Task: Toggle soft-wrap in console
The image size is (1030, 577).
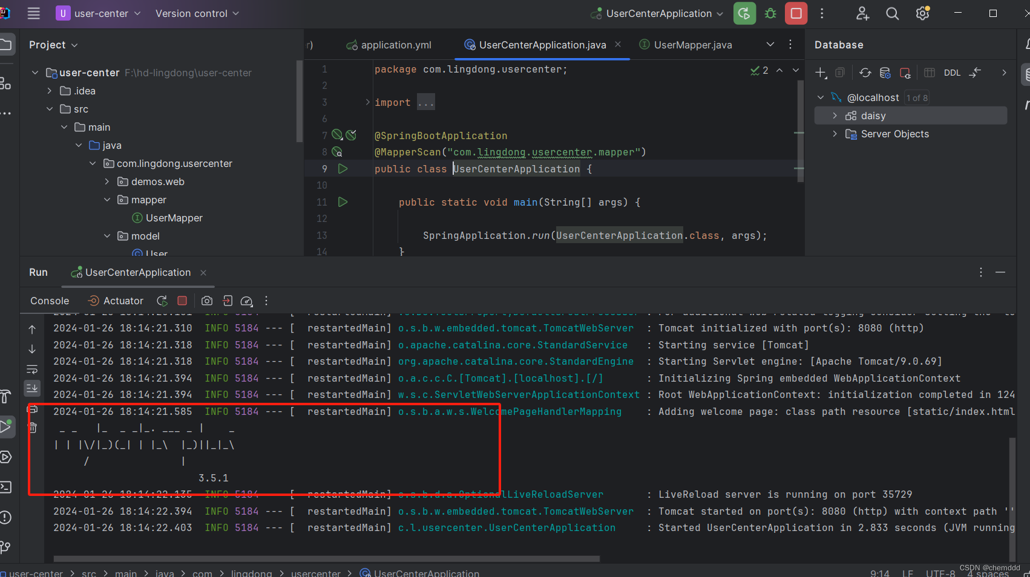Action: (x=32, y=369)
